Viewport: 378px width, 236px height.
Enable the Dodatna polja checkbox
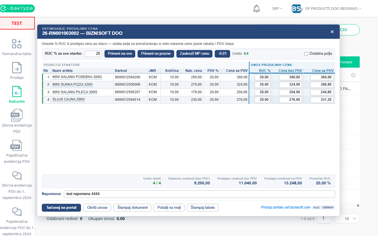306,54
